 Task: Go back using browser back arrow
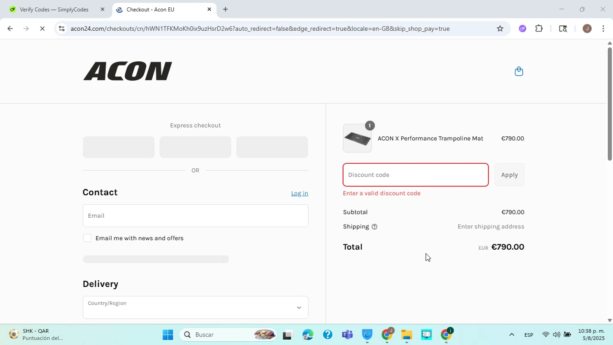pyautogui.click(x=10, y=29)
